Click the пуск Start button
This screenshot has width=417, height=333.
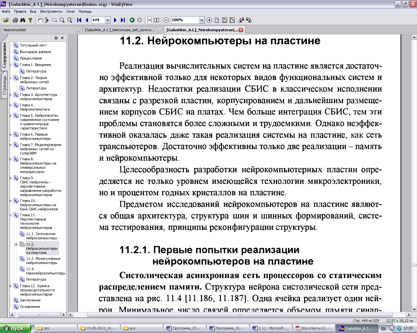click(16, 328)
